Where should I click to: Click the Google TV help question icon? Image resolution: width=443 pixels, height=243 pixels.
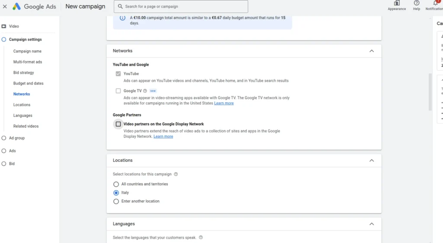click(145, 91)
